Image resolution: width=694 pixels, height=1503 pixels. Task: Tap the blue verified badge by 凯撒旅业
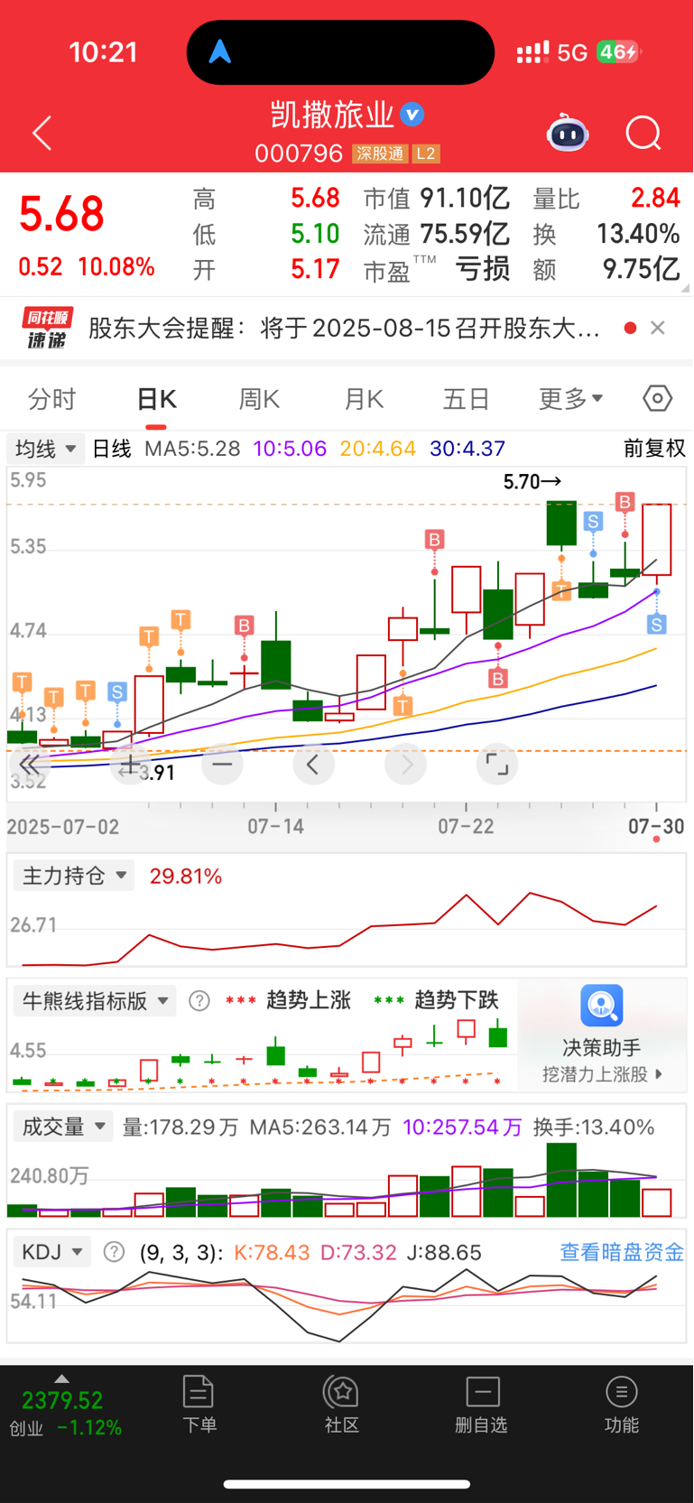pos(412,115)
